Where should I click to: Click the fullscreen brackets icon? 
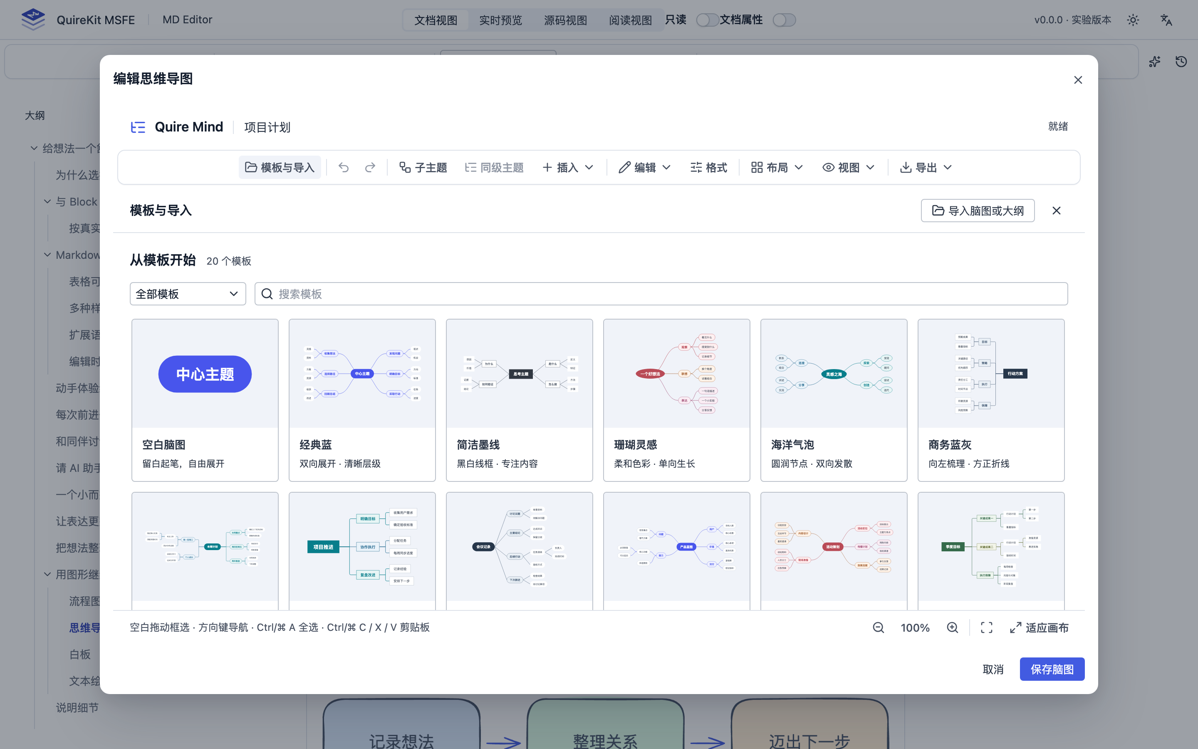coord(987,627)
